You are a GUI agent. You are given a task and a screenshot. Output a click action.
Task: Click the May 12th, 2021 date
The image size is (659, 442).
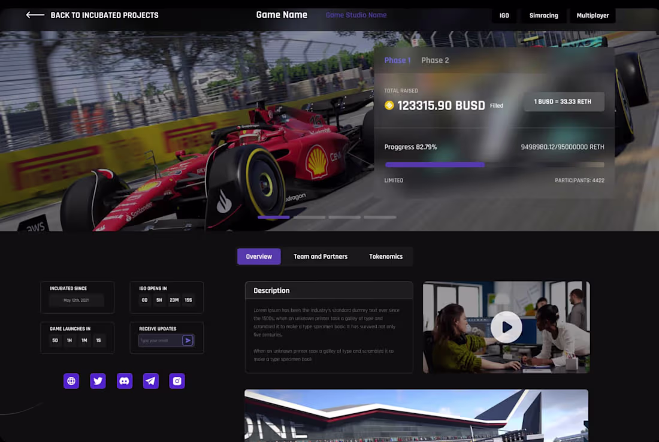(76, 301)
